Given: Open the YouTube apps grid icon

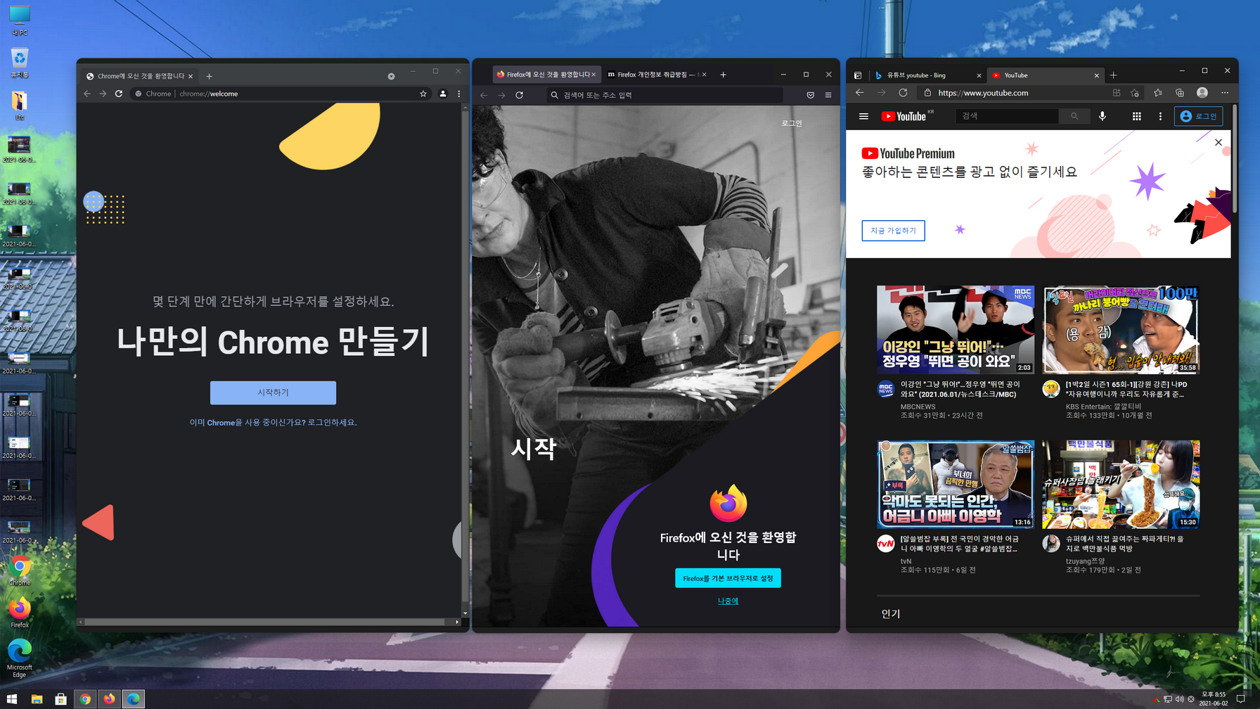Looking at the screenshot, I should [x=1136, y=117].
